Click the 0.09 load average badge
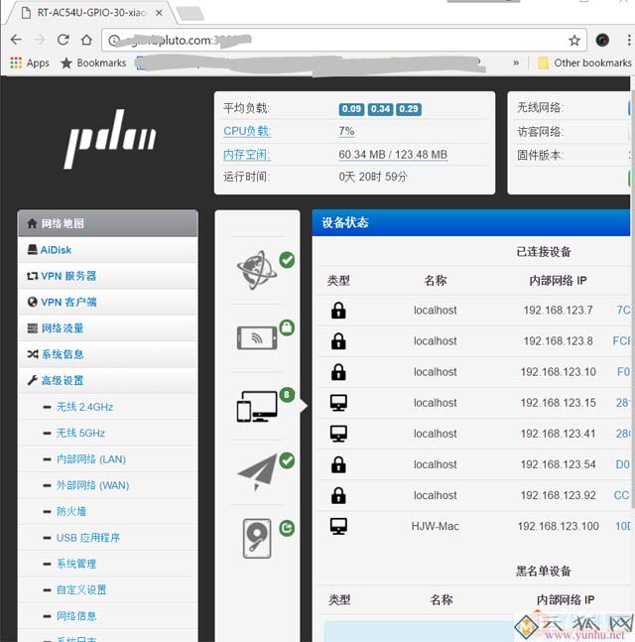This screenshot has width=635, height=642. point(351,109)
